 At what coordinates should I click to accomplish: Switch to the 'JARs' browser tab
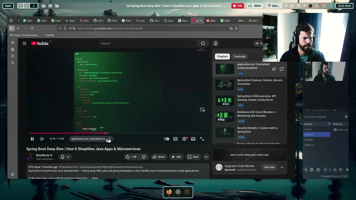211,21
